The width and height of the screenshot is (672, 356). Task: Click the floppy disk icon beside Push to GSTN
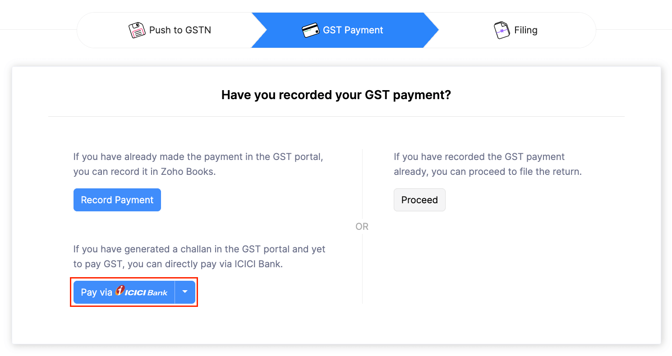136,29
